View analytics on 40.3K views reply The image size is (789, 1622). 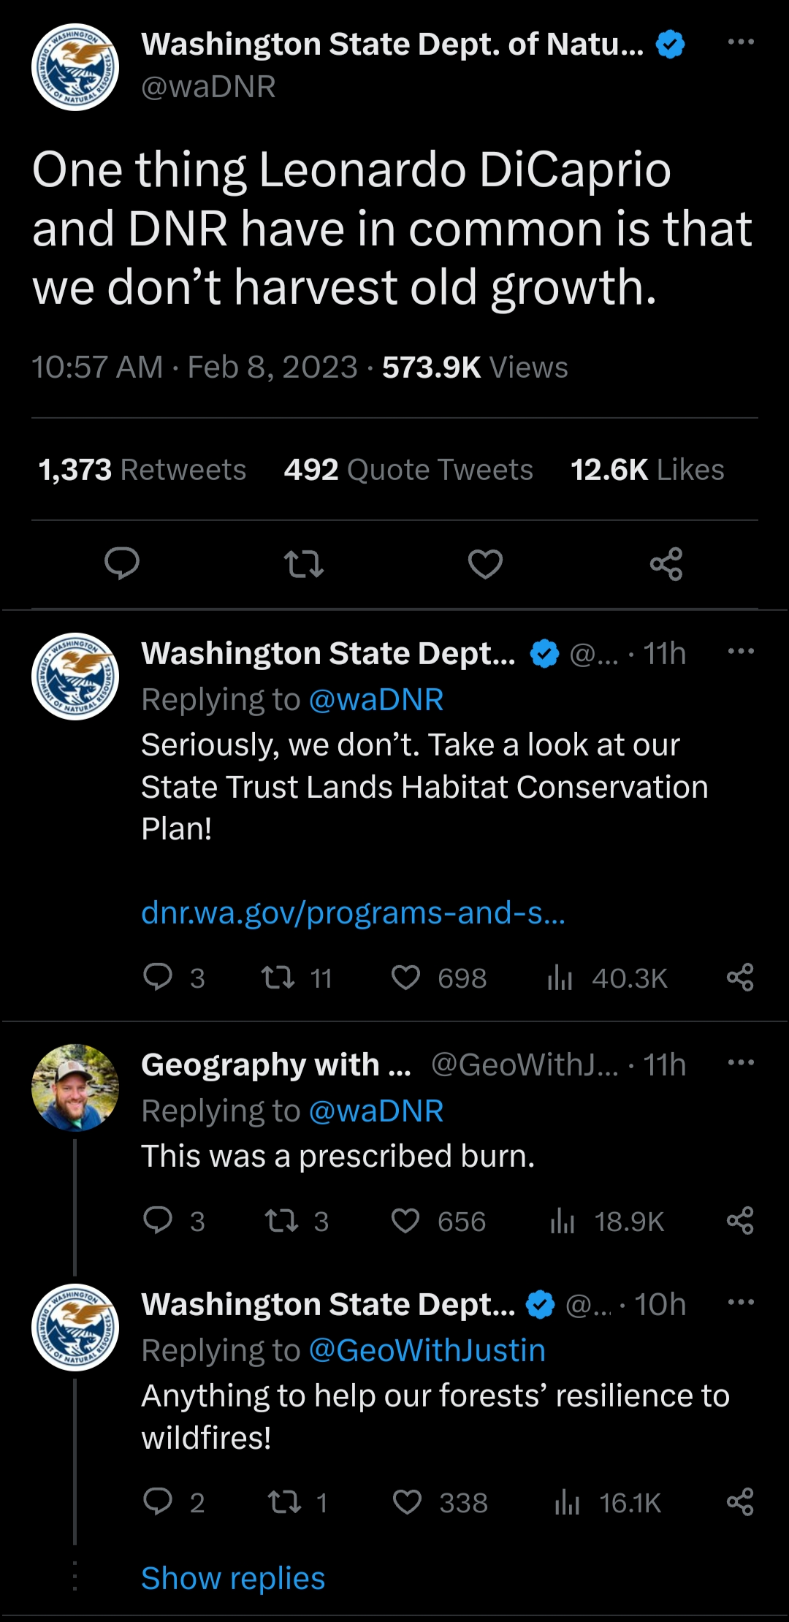(x=560, y=978)
